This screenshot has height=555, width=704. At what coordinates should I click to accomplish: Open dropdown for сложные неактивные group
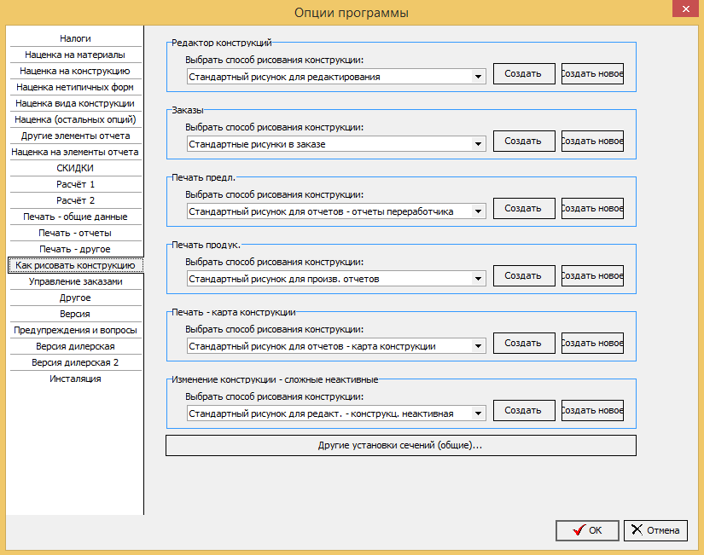click(478, 413)
